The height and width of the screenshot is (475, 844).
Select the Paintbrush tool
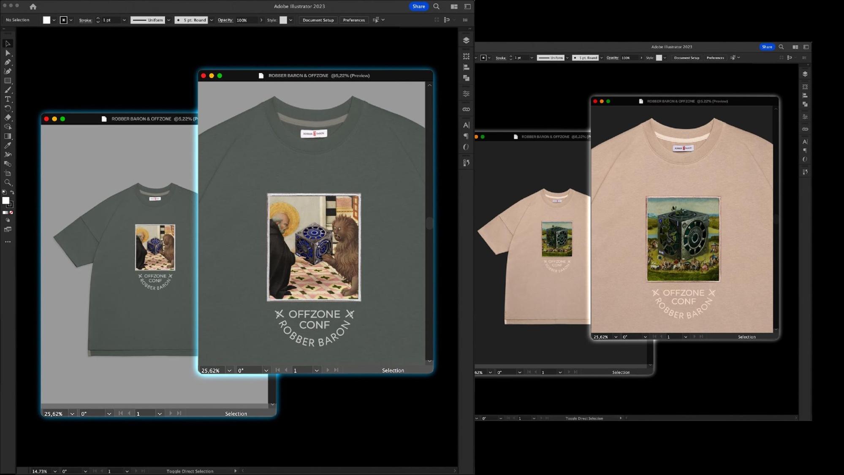8,90
